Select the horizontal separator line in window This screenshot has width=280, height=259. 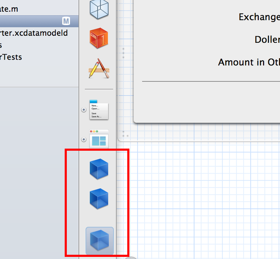click(211, 81)
